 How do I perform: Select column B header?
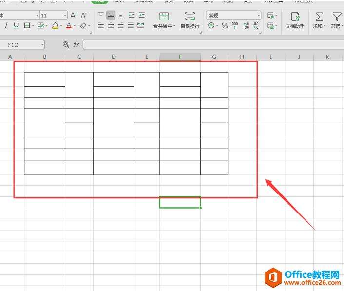tap(44, 57)
